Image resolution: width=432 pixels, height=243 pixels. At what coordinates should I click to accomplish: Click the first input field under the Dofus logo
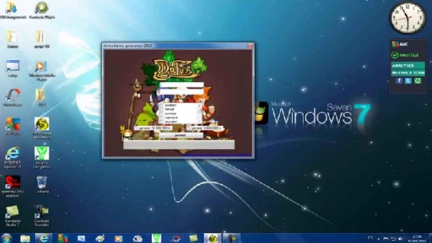point(181,85)
